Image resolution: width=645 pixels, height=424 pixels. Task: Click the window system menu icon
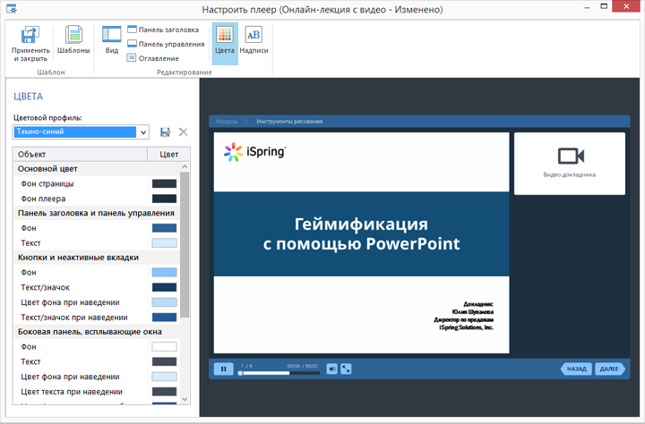coord(12,9)
